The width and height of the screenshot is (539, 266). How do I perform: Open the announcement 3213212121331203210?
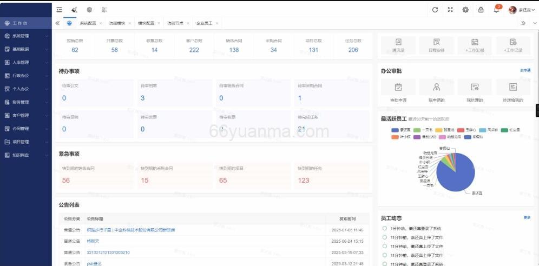(108, 252)
